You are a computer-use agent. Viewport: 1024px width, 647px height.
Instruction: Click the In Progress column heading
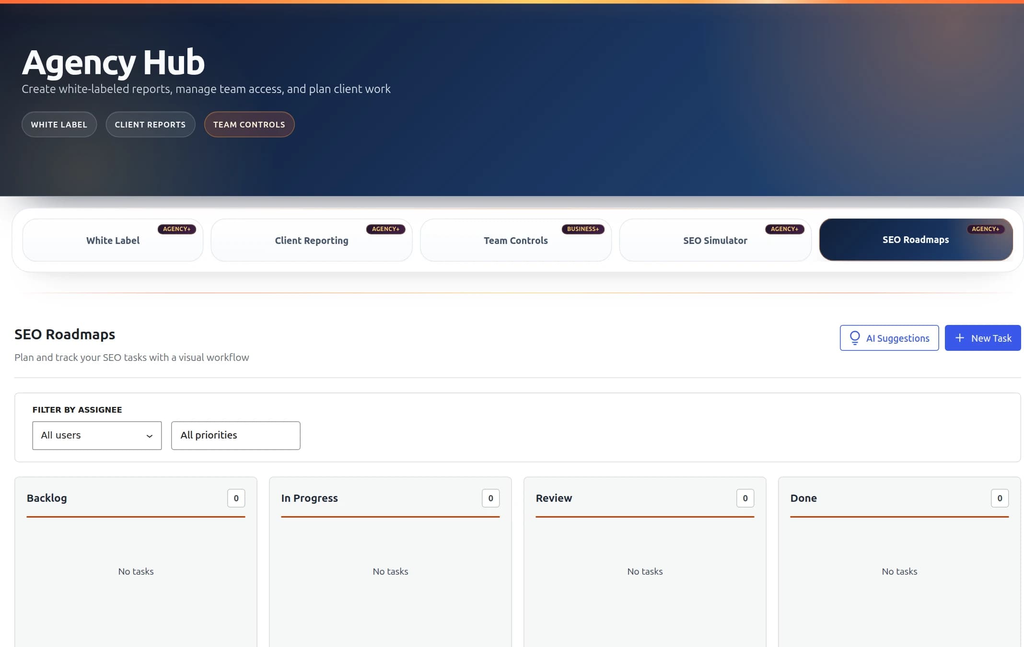point(309,498)
